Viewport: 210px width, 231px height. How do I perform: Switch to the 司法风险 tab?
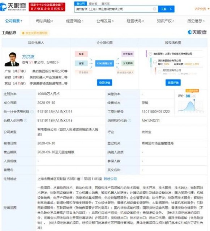click(x=44, y=21)
